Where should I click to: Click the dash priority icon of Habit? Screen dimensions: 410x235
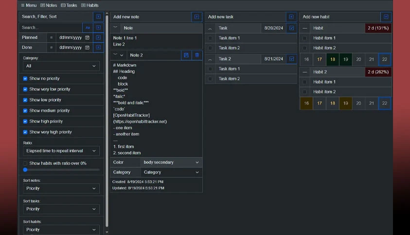[304, 28]
